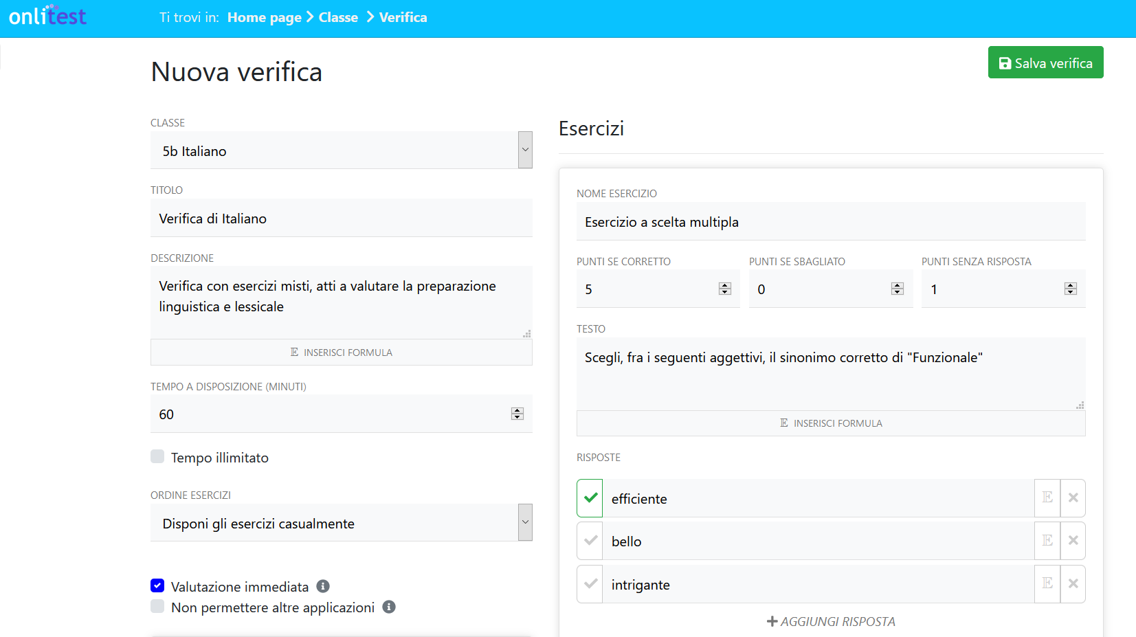Delete the answer efficiente

click(1073, 498)
